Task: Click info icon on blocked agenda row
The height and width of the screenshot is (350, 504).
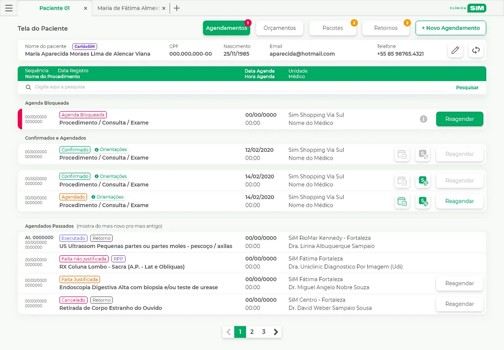Action: 423,119
